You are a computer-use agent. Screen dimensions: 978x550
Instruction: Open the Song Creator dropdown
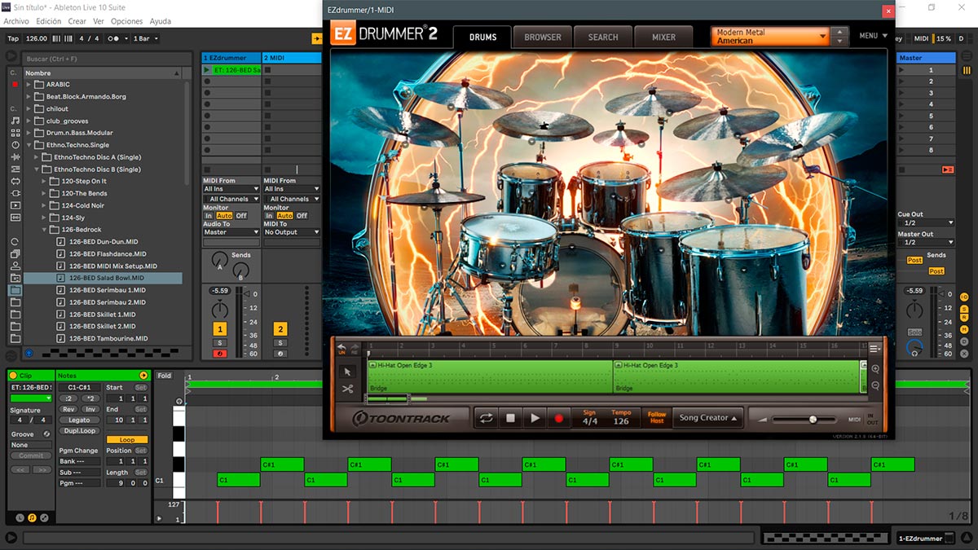pyautogui.click(x=708, y=418)
